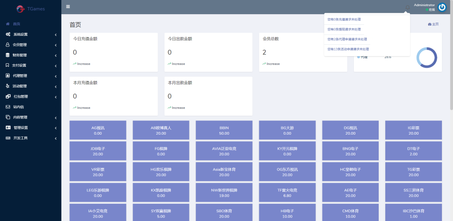
Task: Click the 主页 breadcrumb link
Action: [433, 24]
